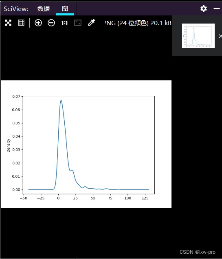
Task: Hide the SciView panel with the minus icon
Action: point(217,9)
